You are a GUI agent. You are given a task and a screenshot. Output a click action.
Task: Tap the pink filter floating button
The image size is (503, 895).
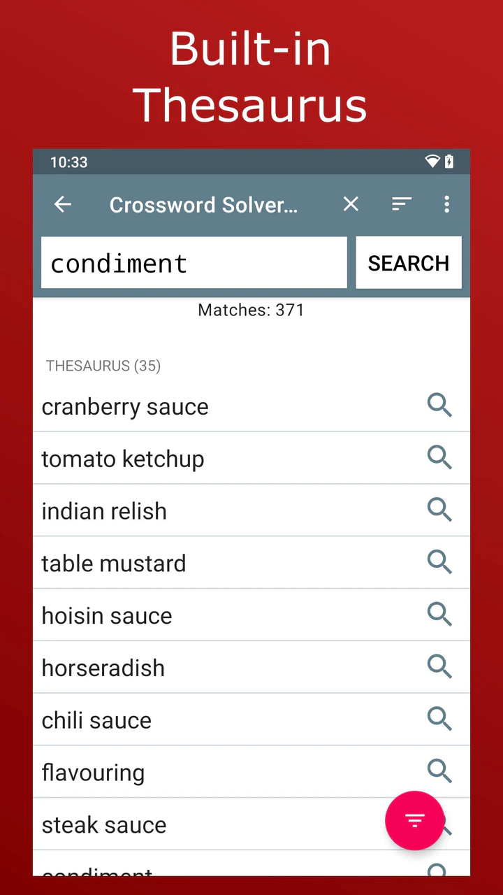(x=414, y=820)
